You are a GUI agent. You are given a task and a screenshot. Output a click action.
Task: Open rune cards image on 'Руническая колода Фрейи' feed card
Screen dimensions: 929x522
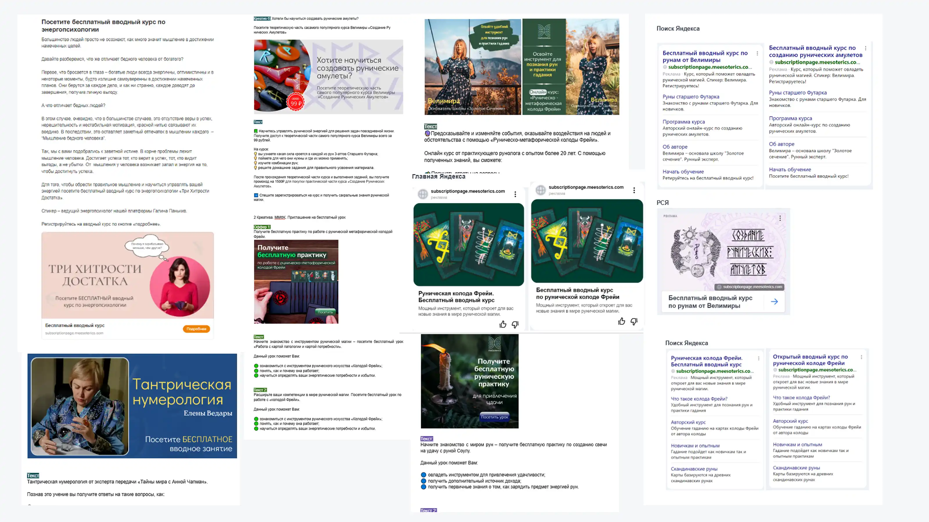[469, 244]
